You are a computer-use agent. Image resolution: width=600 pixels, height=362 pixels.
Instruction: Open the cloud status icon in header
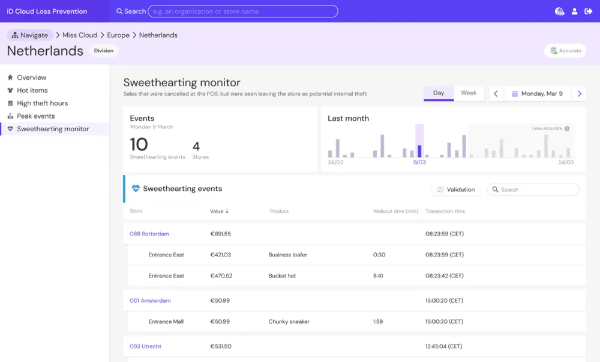[x=559, y=11]
